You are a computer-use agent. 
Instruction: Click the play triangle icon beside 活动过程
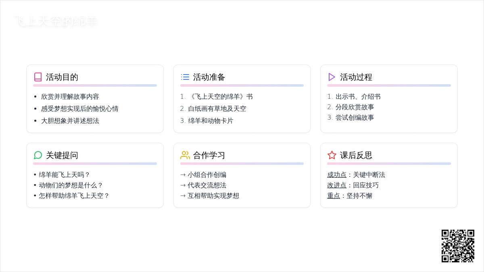tap(332, 77)
